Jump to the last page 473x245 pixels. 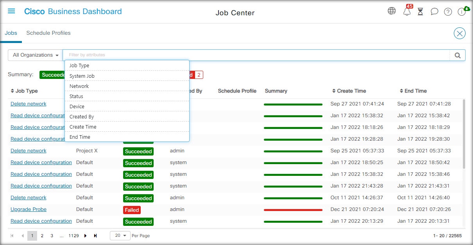point(95,236)
